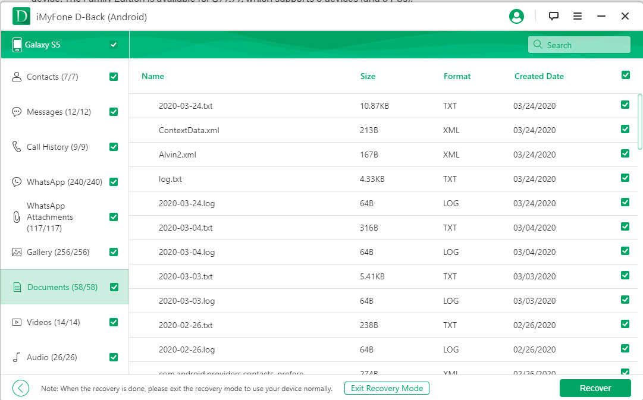Uncheck the Alvin2.xml row checkbox
Viewport: 643px width, 400px height.
625,153
